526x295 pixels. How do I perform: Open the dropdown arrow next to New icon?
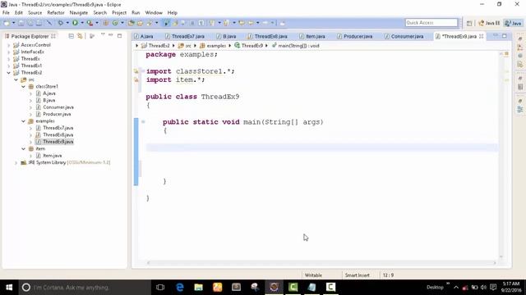[13, 23]
